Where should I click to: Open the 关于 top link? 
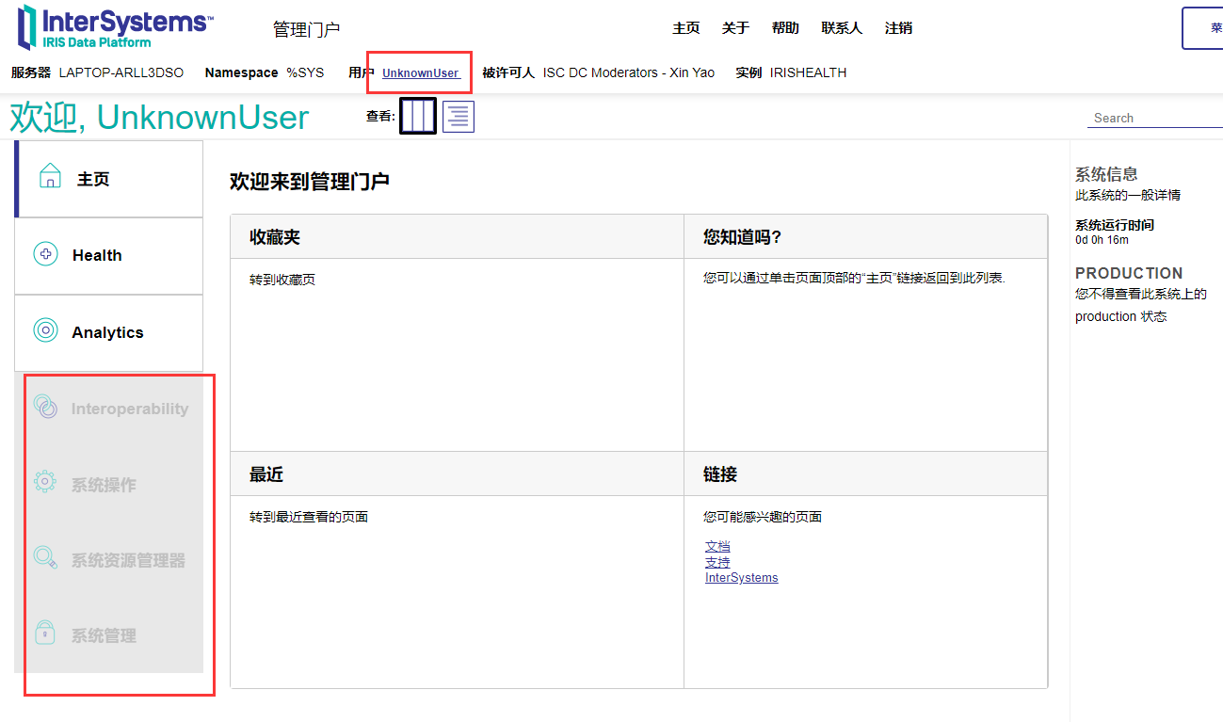[735, 28]
